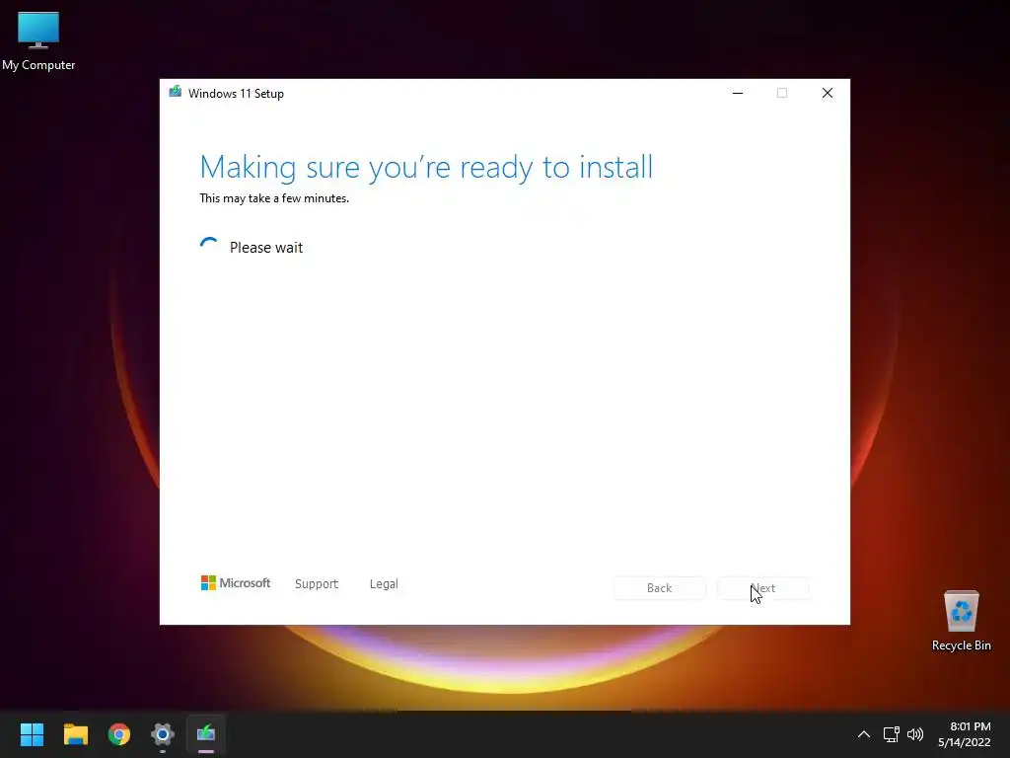Launch File Explorer from taskbar
This screenshot has width=1010, height=758.
75,734
